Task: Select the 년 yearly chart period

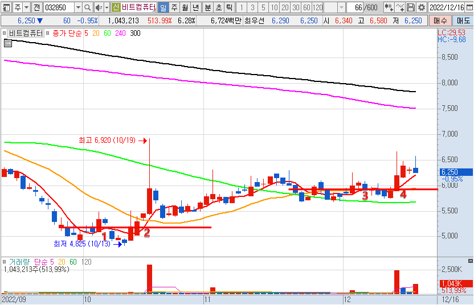Action: tap(196, 7)
